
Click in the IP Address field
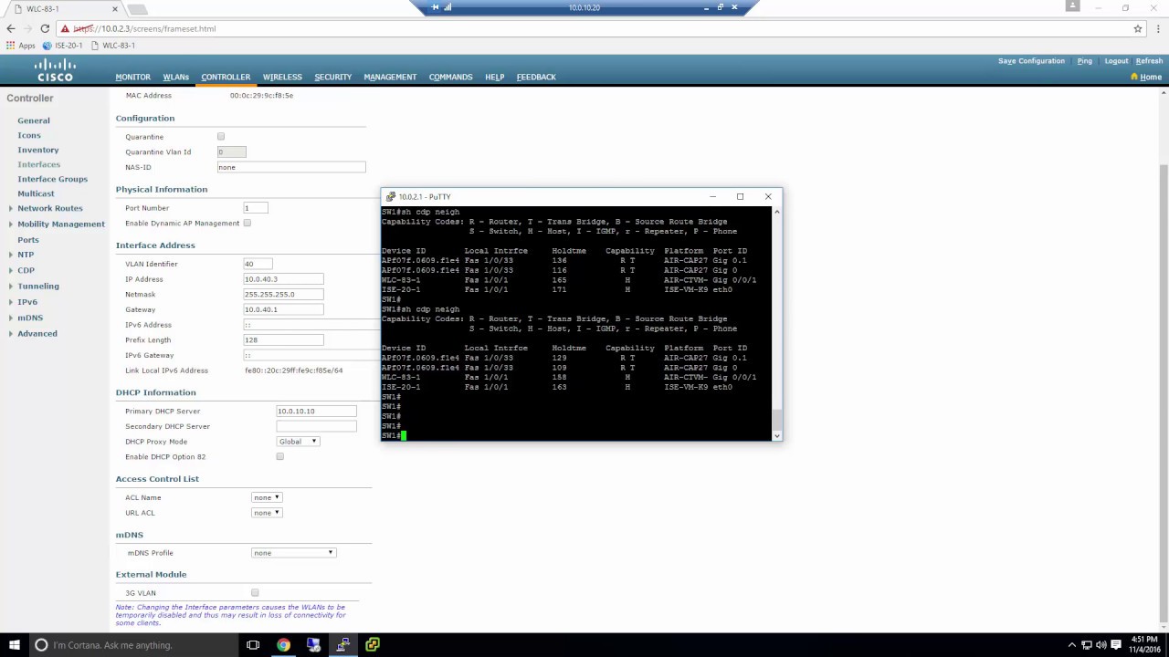[283, 279]
